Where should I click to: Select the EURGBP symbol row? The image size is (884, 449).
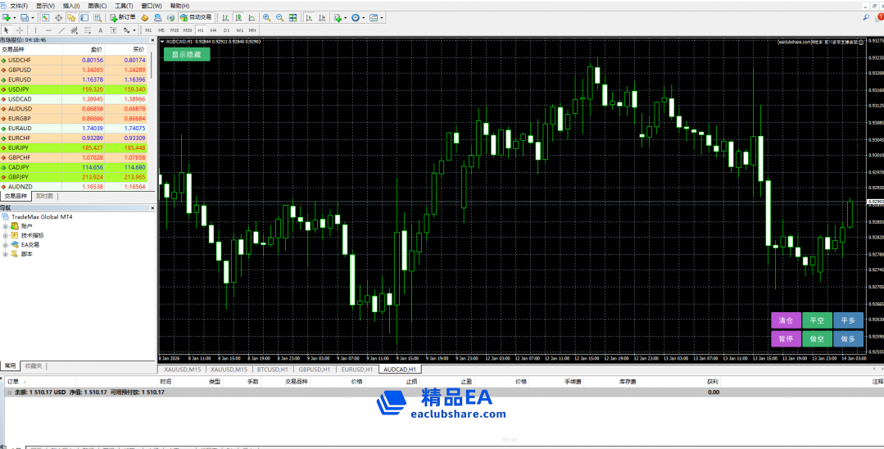[x=74, y=119]
